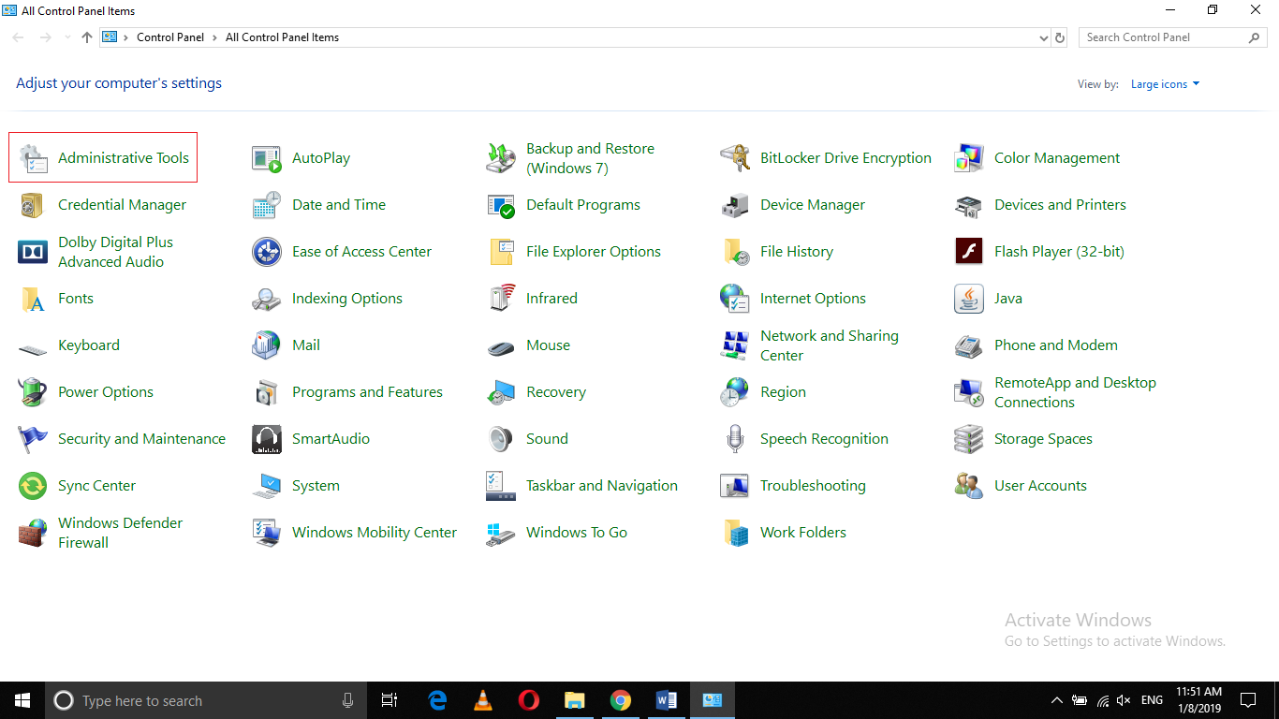Click the search Control Panel field
1279x719 pixels.
1161,37
